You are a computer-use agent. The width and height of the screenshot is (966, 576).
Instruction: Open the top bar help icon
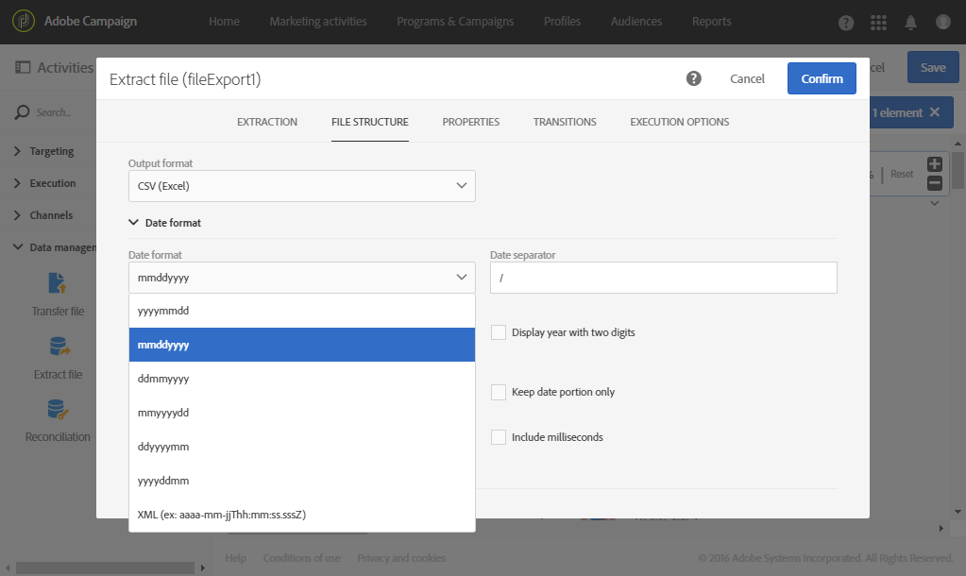coord(846,23)
